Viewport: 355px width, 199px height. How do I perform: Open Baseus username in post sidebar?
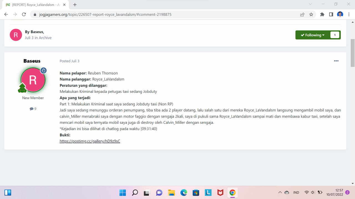[x=32, y=61]
